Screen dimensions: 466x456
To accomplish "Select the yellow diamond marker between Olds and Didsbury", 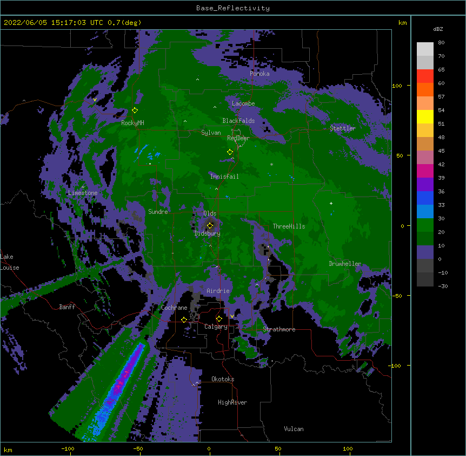I will click(x=210, y=226).
